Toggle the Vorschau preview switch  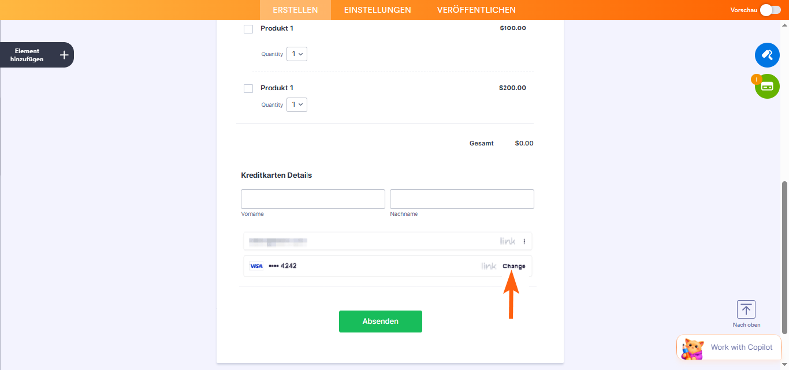(770, 10)
